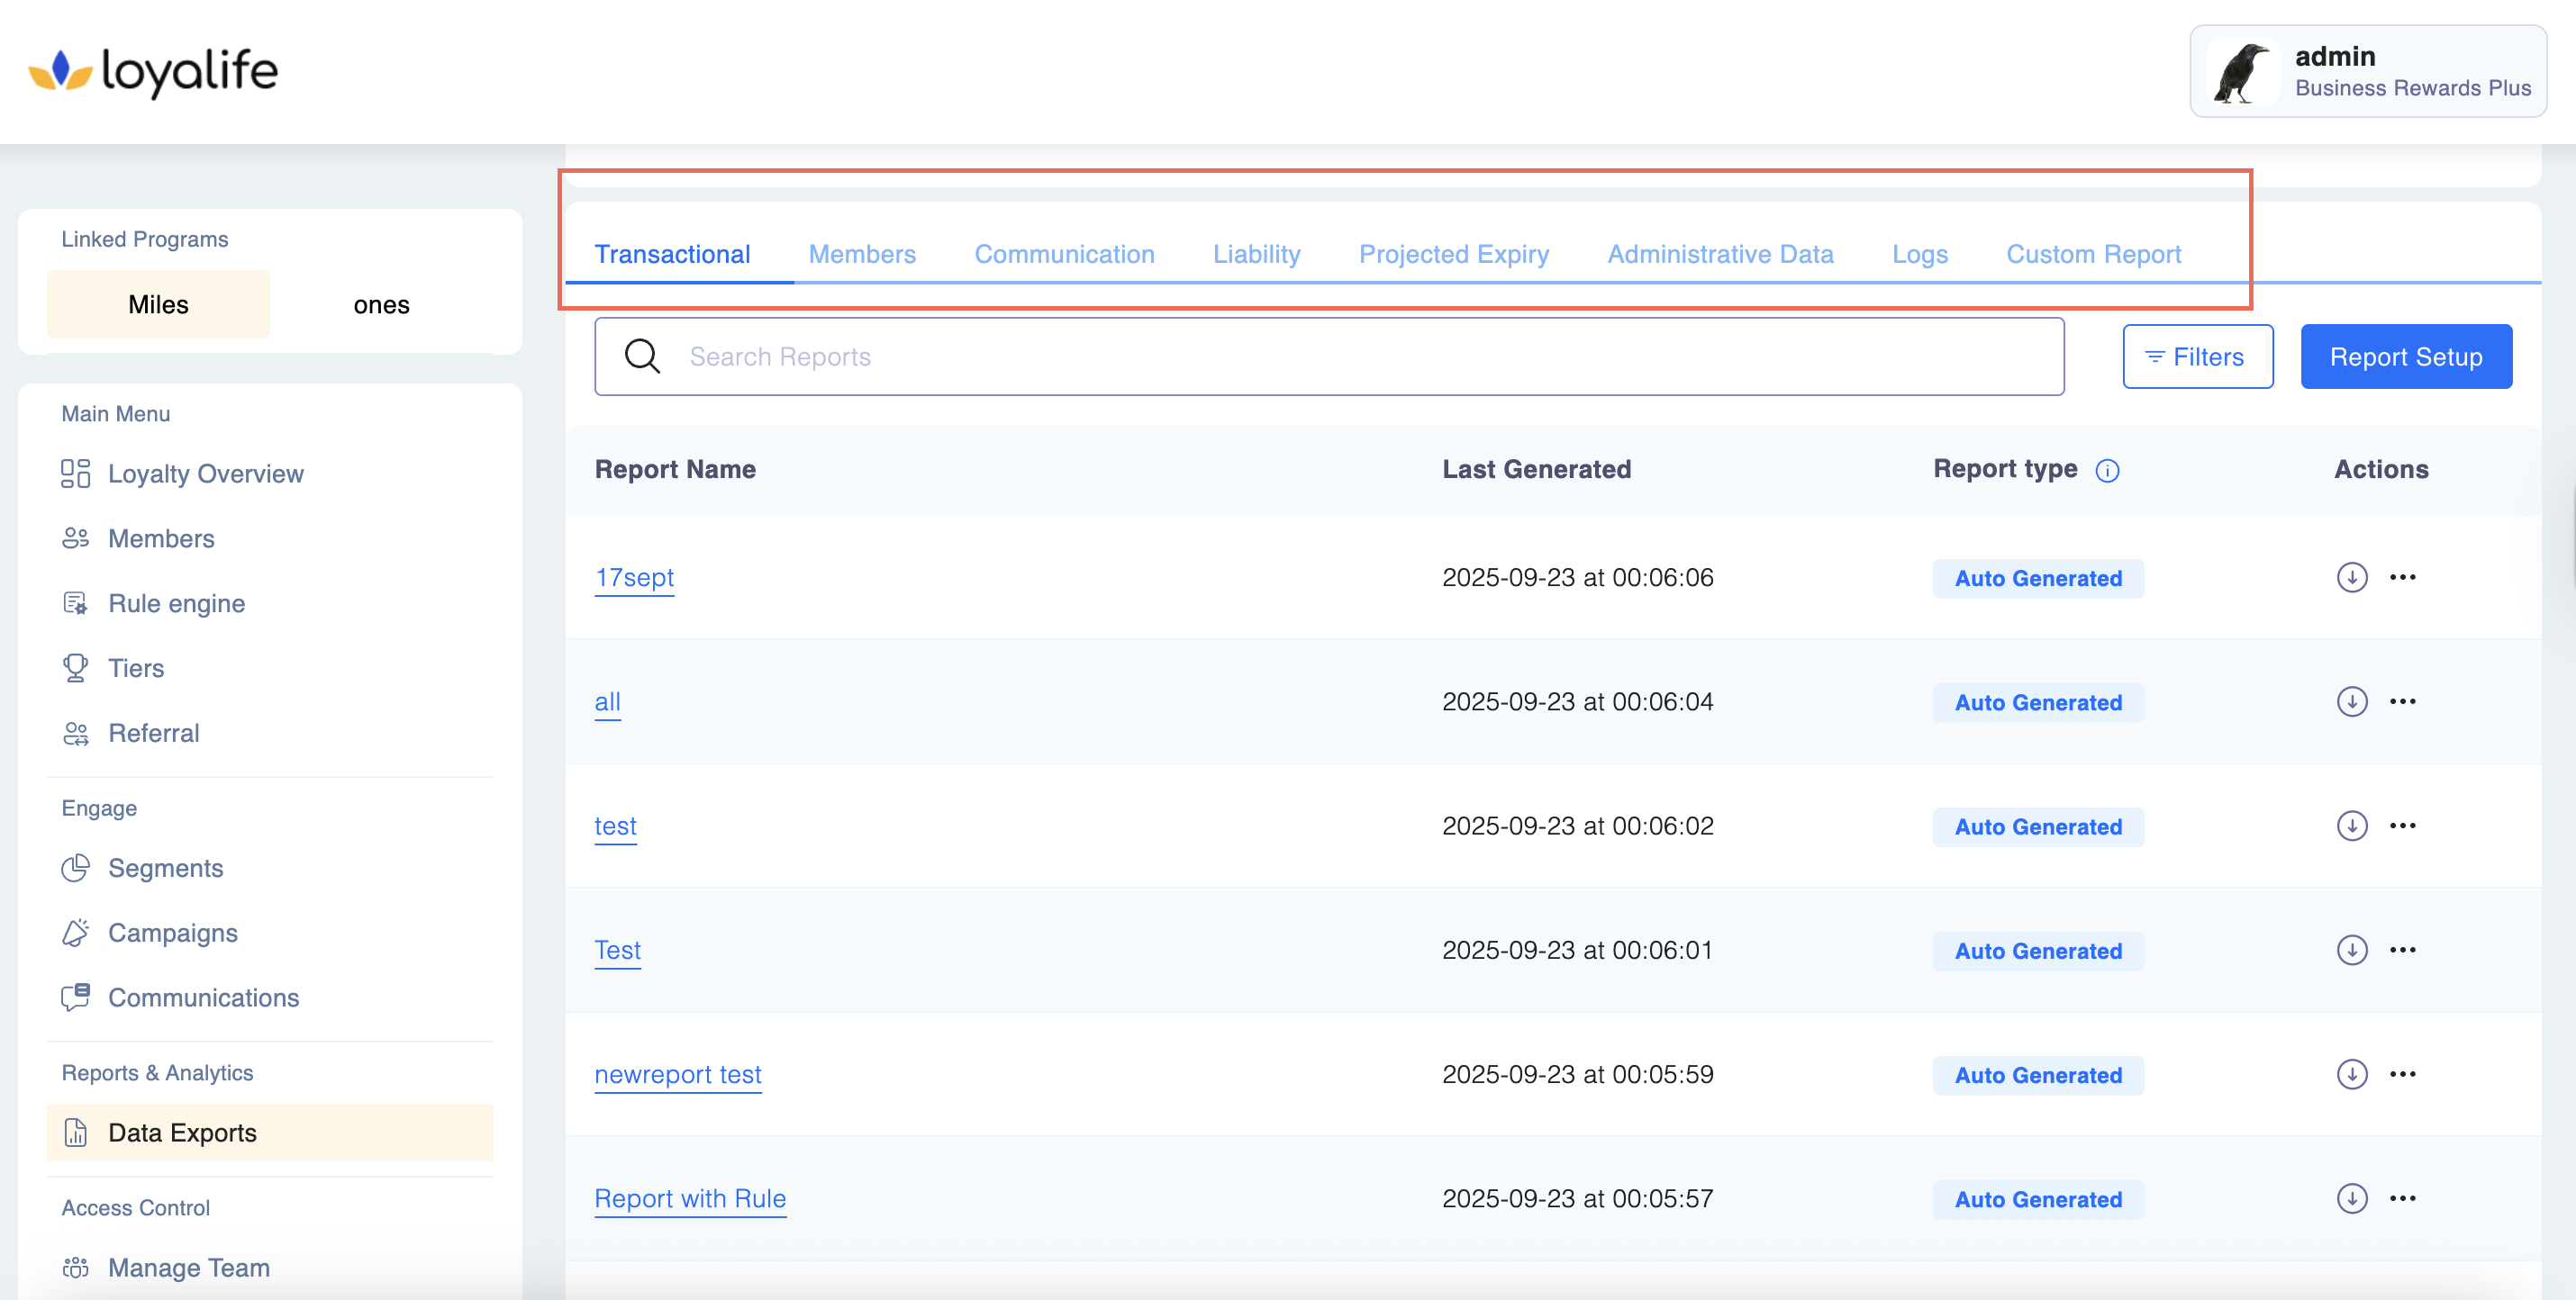The image size is (2576, 1300).
Task: Click the Search Reports field
Action: [x=1328, y=357]
